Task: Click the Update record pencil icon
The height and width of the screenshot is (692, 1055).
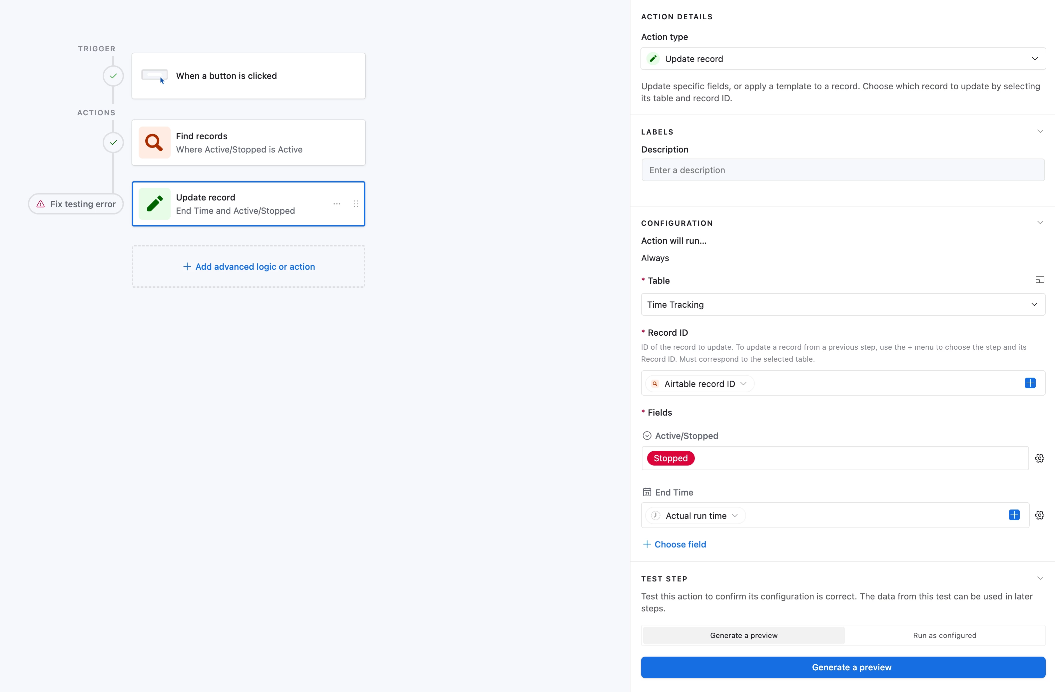Action: [x=154, y=204]
